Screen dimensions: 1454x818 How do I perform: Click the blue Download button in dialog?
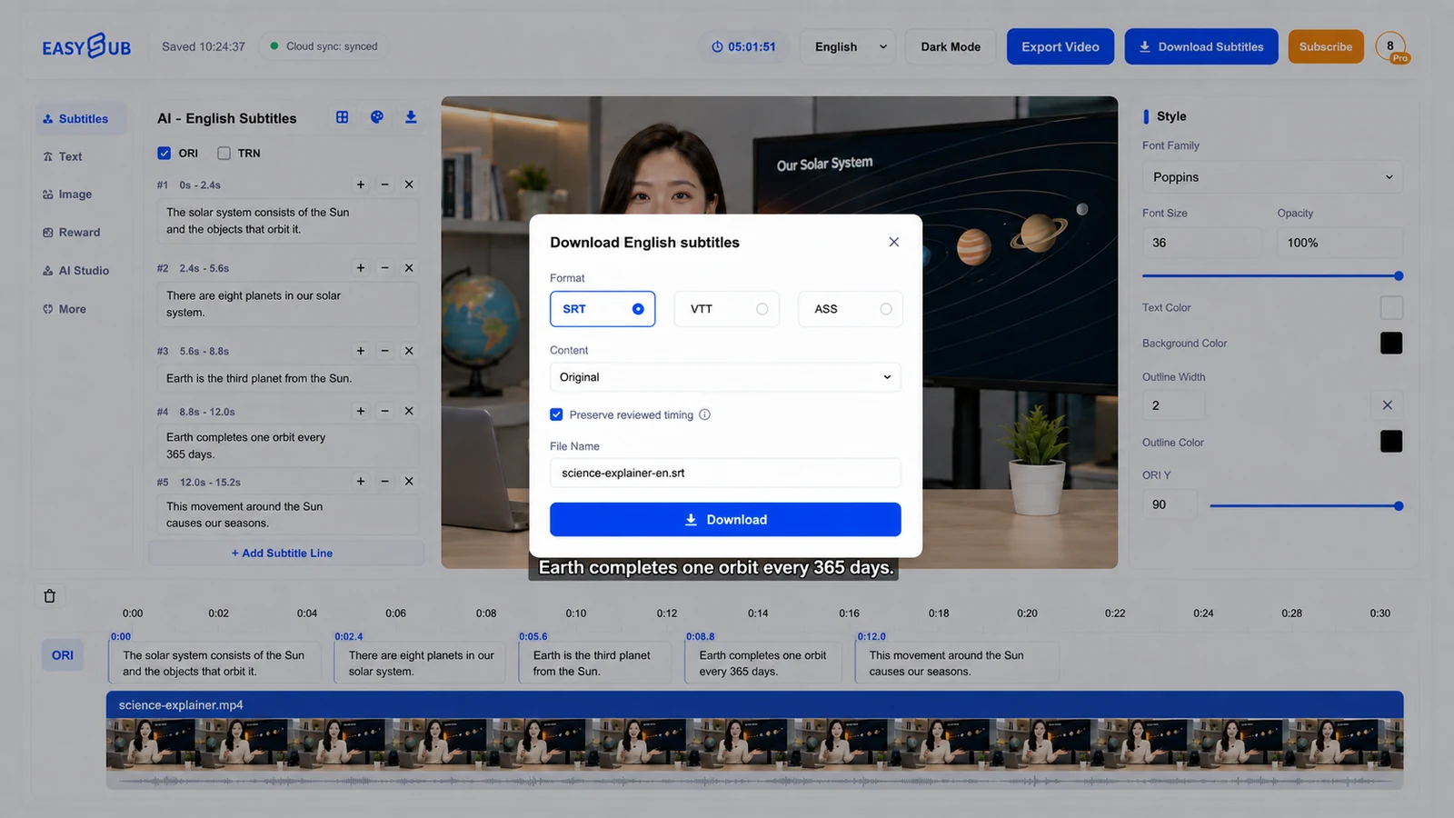click(x=725, y=520)
